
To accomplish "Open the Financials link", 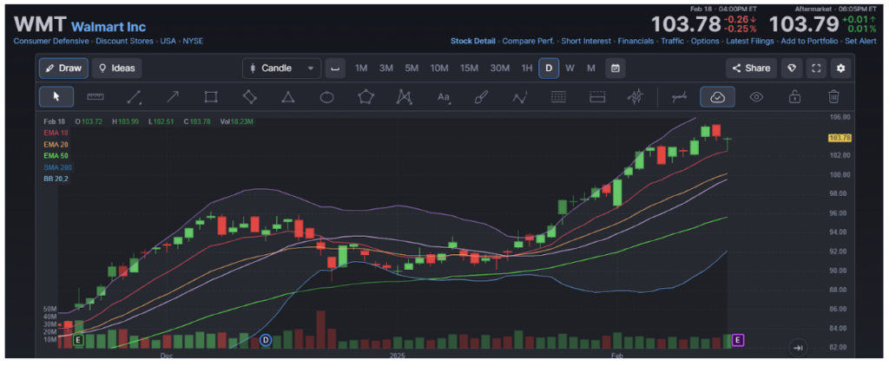I will pyautogui.click(x=636, y=42).
